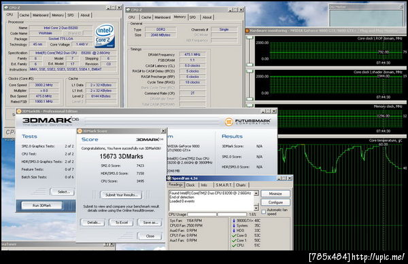
Task: Click Submit Your Results button
Action: click(x=121, y=195)
